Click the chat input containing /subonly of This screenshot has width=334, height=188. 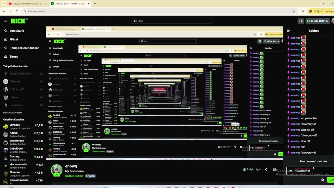point(310,171)
